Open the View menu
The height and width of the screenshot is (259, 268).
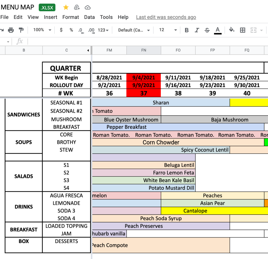[x=33, y=17]
